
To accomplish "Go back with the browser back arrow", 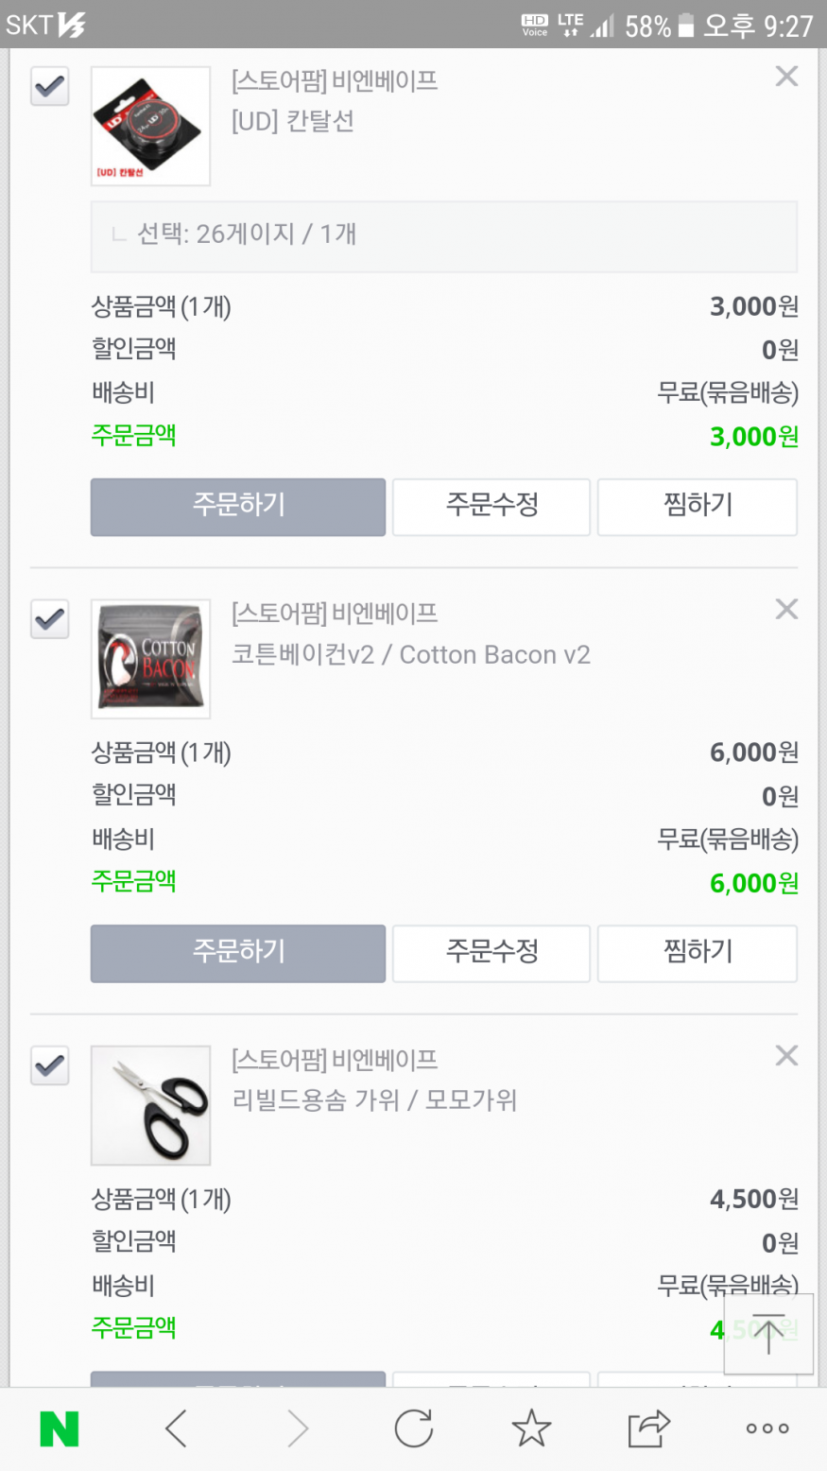I will pos(177,1429).
